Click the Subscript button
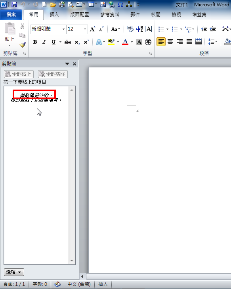This screenshot has width=231, height=289. pos(77,42)
